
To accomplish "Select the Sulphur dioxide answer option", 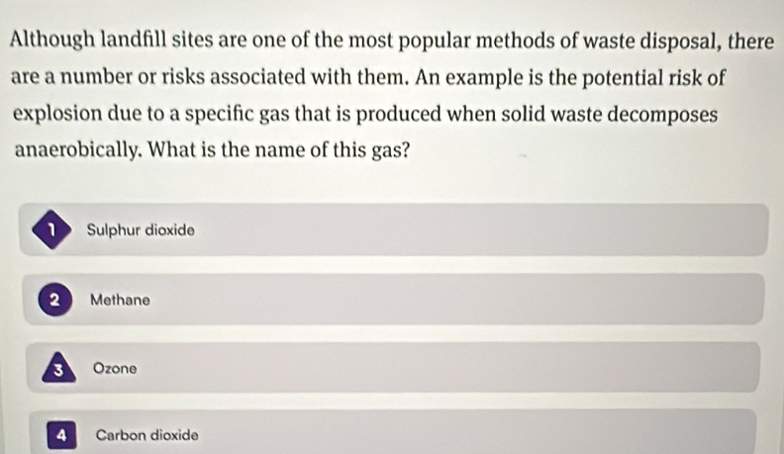I will (396, 230).
